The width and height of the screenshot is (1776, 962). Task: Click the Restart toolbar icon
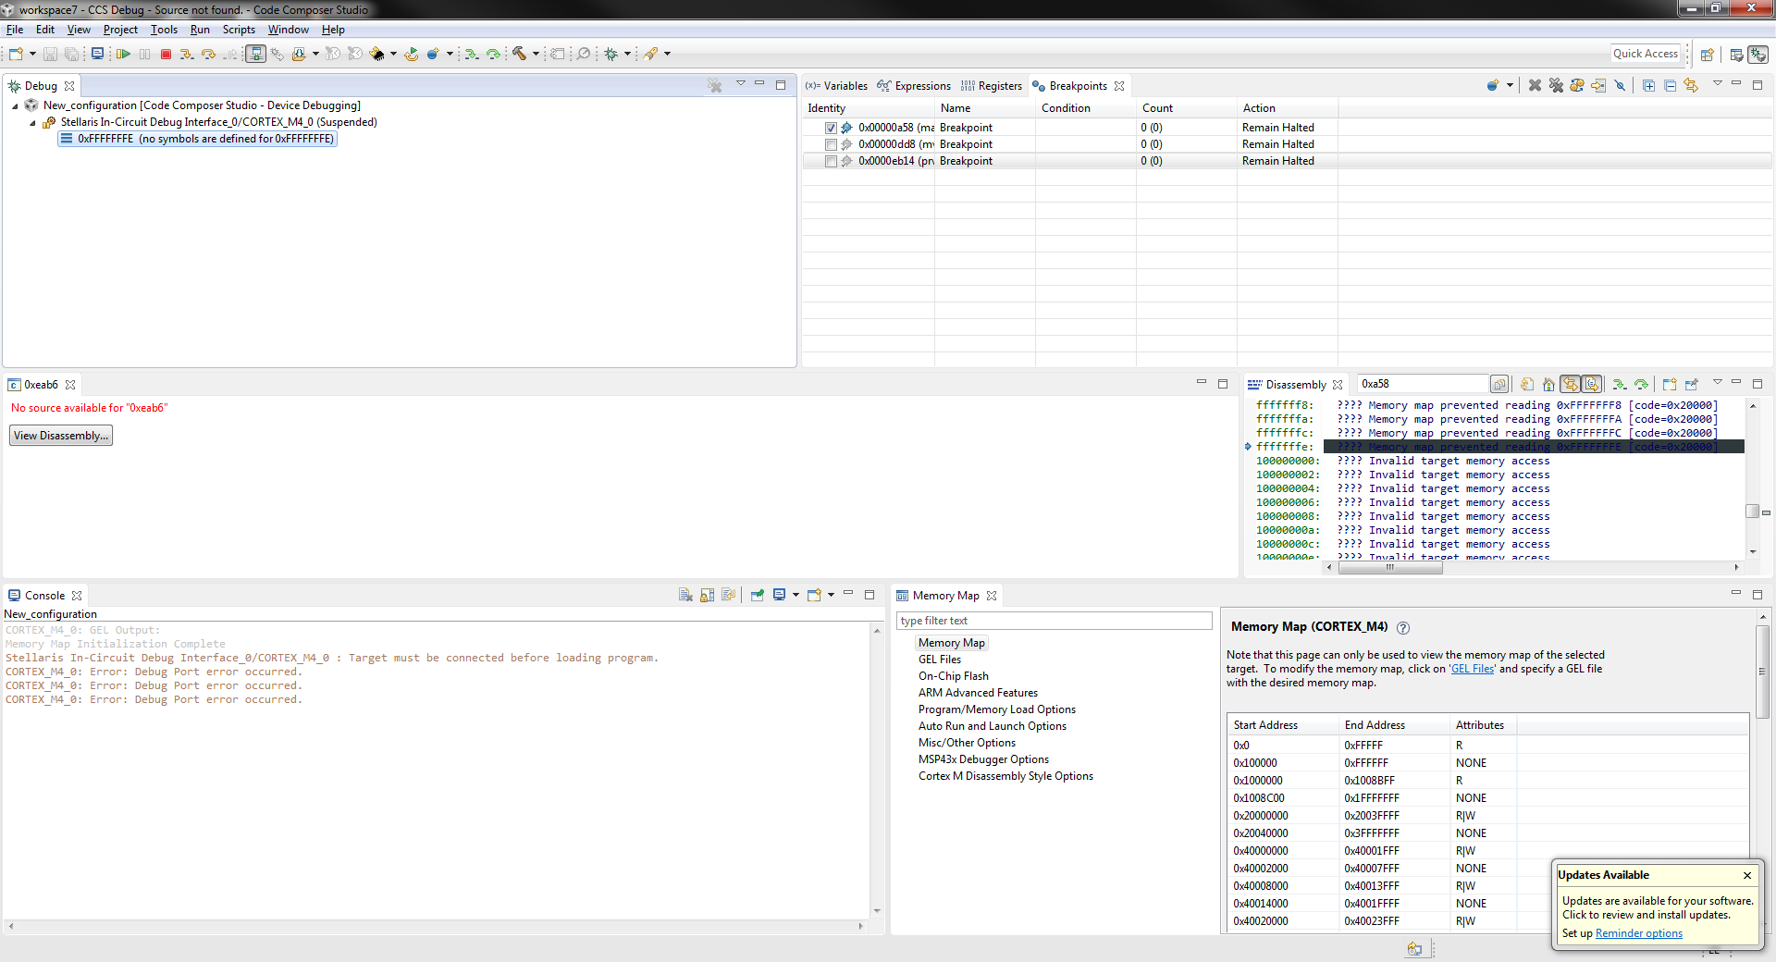coord(412,55)
